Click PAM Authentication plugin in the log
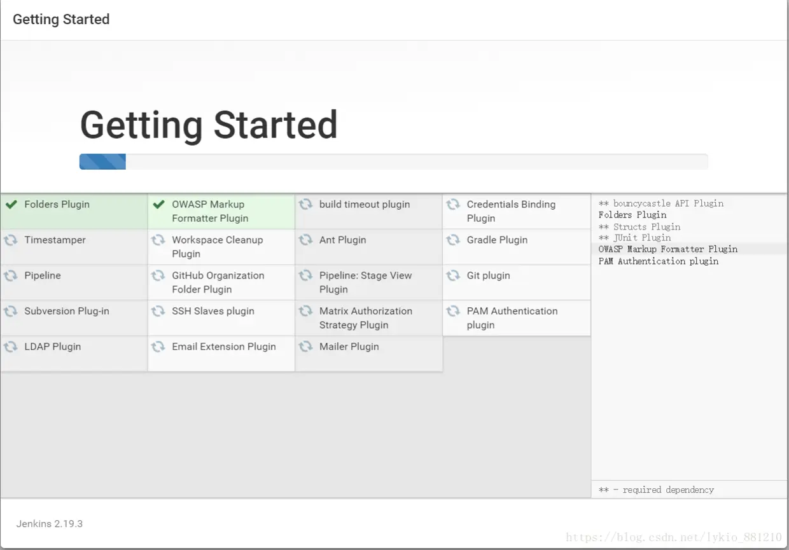 tap(659, 261)
